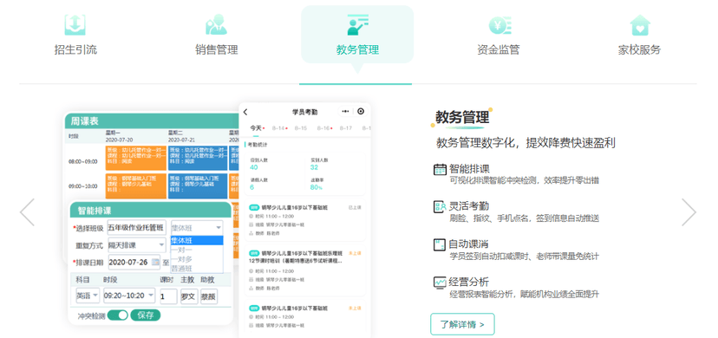Open the 09:20~10:20 time slot dropdown

coord(129,296)
